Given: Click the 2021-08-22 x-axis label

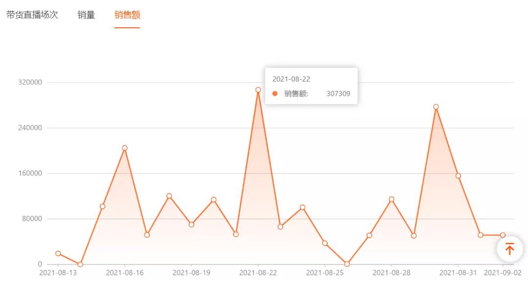Looking at the screenshot, I should [x=258, y=273].
